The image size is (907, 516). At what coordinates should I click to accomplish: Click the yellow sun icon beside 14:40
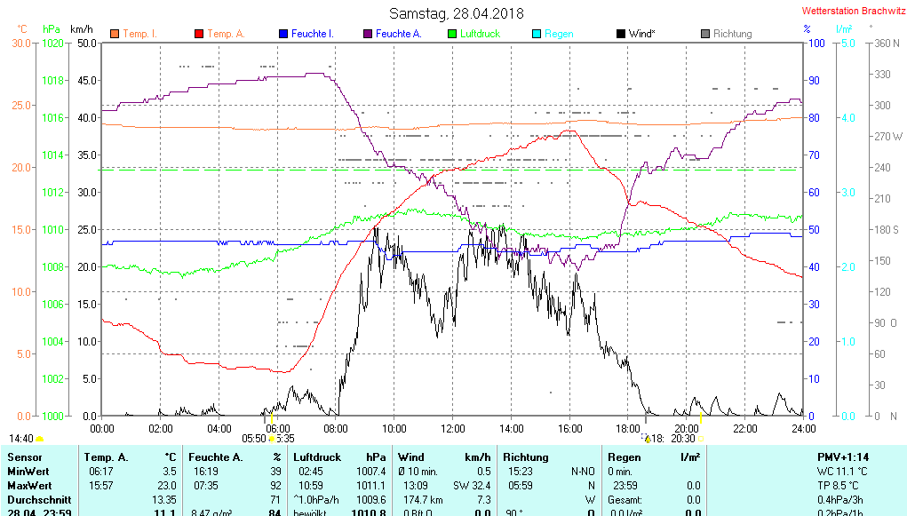pyautogui.click(x=39, y=439)
